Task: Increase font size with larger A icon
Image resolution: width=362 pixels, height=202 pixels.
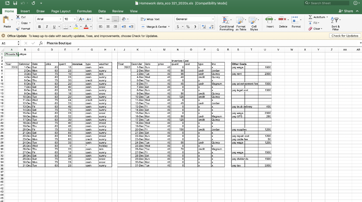Action: click(81, 19)
